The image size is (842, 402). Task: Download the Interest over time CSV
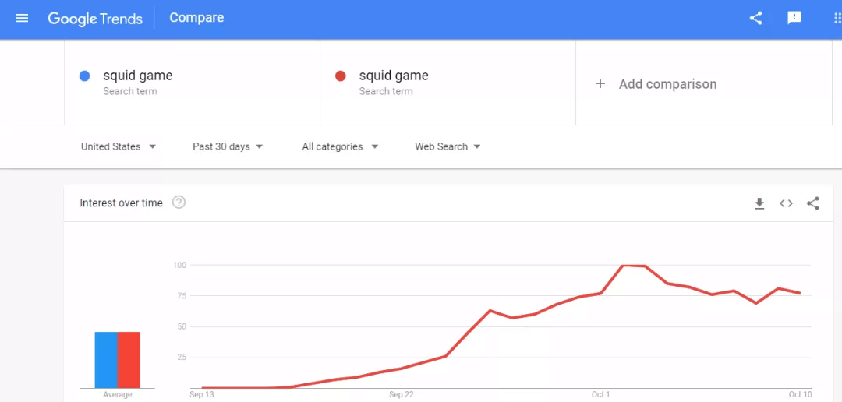(759, 203)
